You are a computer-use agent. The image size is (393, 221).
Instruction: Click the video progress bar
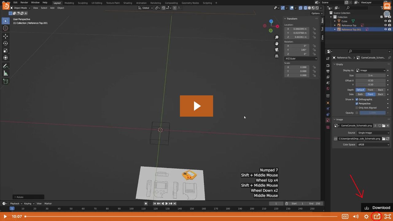tap(181, 216)
